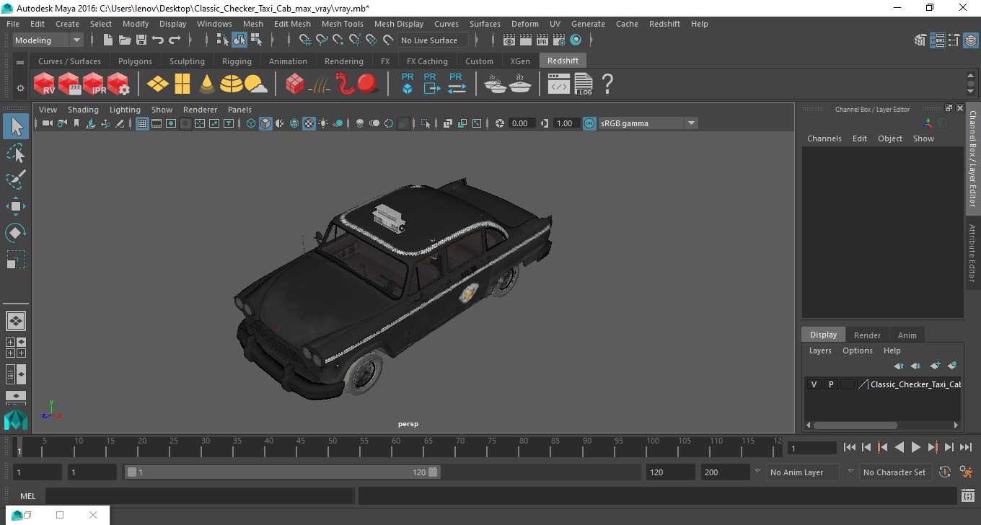Viewport: 981px width, 525px height.
Task: Activate the Move tool in toolbox
Action: pos(16,206)
